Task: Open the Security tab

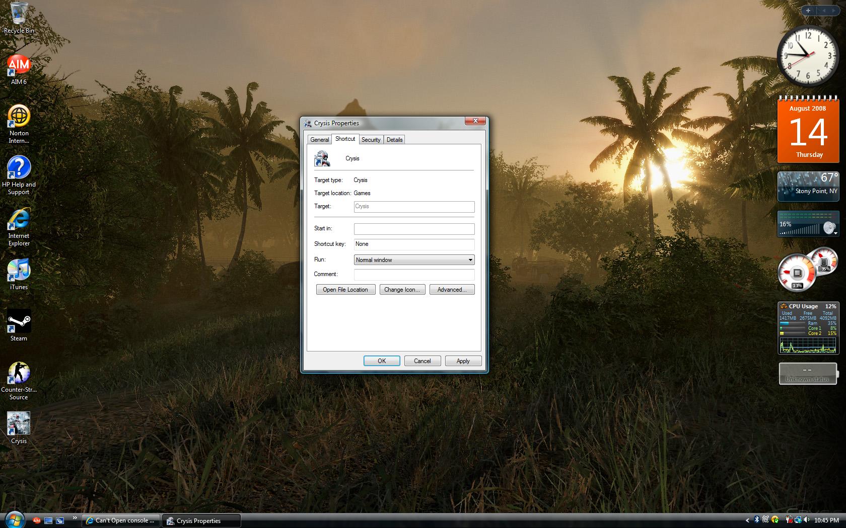Action: 371,140
